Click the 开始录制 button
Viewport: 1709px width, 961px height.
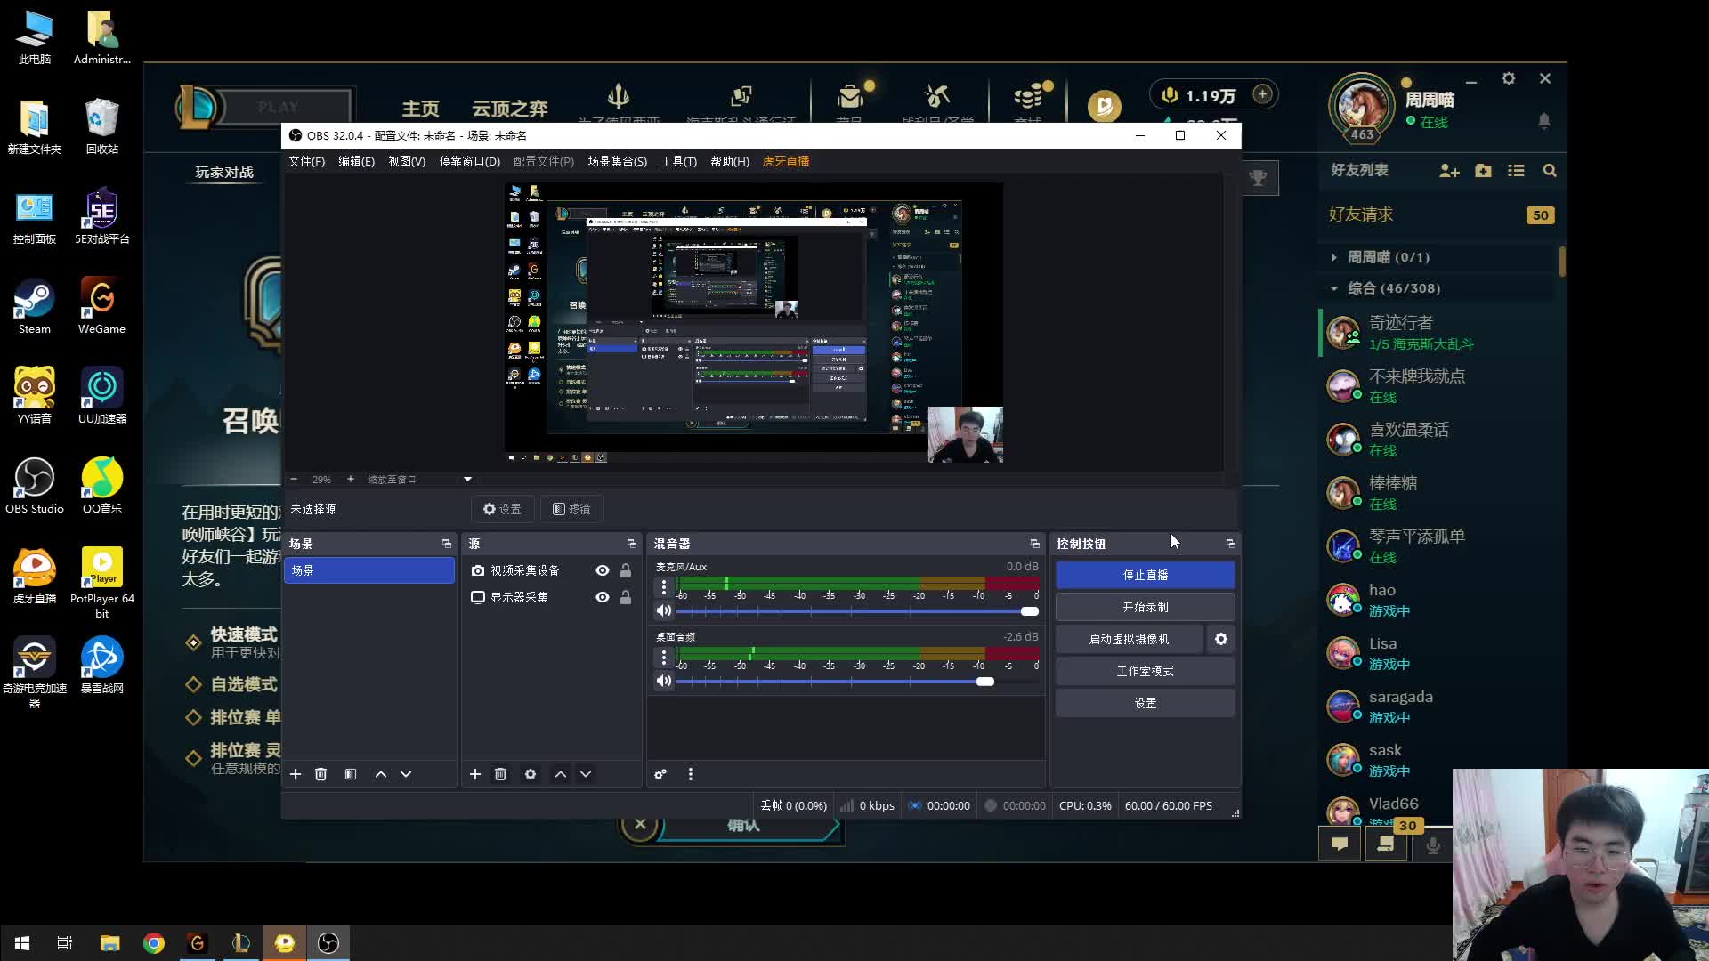pos(1145,607)
